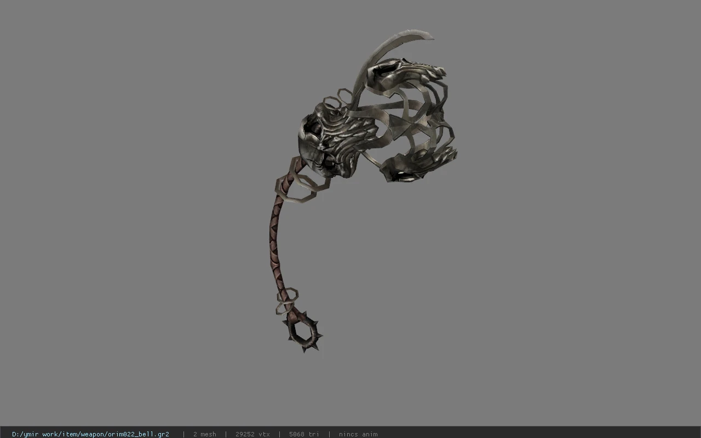Click the '2 mesh' status entry
This screenshot has width=701, height=438.
(x=205, y=434)
